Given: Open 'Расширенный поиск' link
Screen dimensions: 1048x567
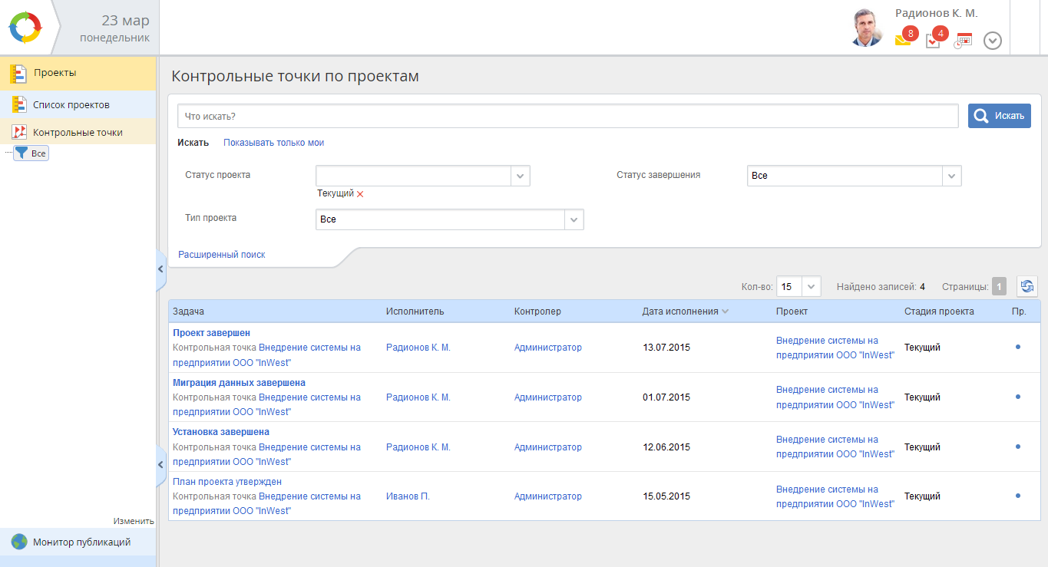Looking at the screenshot, I should 222,255.
